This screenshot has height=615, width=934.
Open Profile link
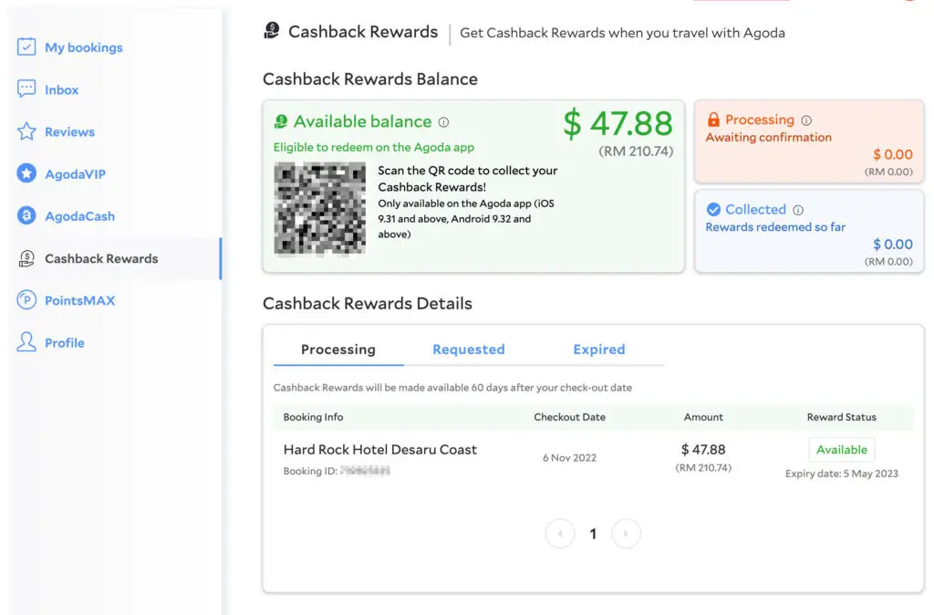point(65,343)
